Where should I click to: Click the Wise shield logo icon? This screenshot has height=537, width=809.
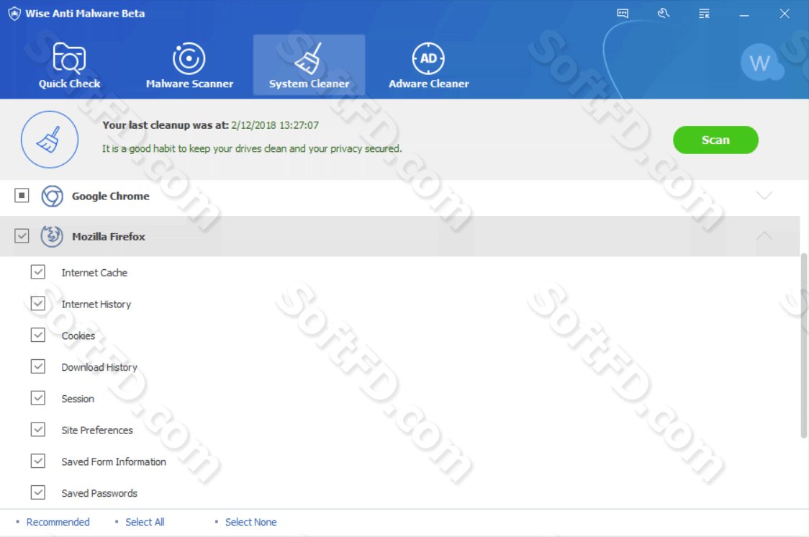(x=14, y=14)
